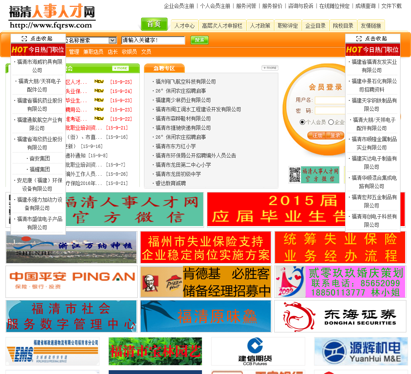
Task: Click the keyword search input field
Action: click(153, 40)
